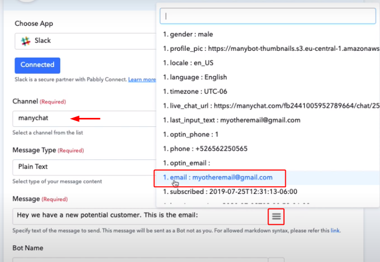Open the markdown syntax link
The height and width of the screenshot is (262, 380).
(335, 231)
